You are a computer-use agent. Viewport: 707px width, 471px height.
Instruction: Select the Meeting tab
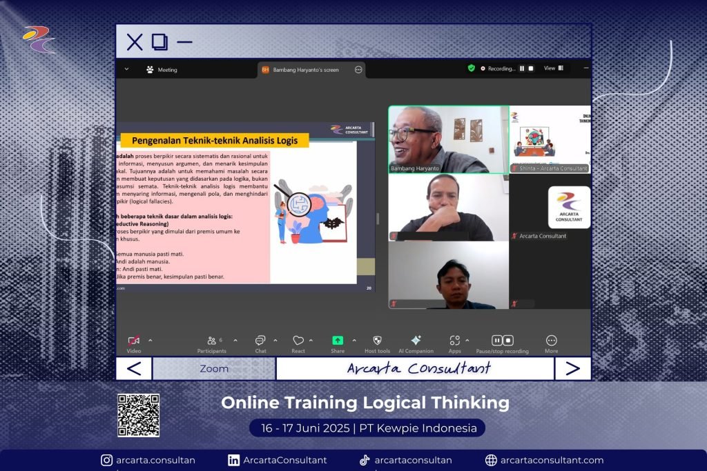pos(162,70)
